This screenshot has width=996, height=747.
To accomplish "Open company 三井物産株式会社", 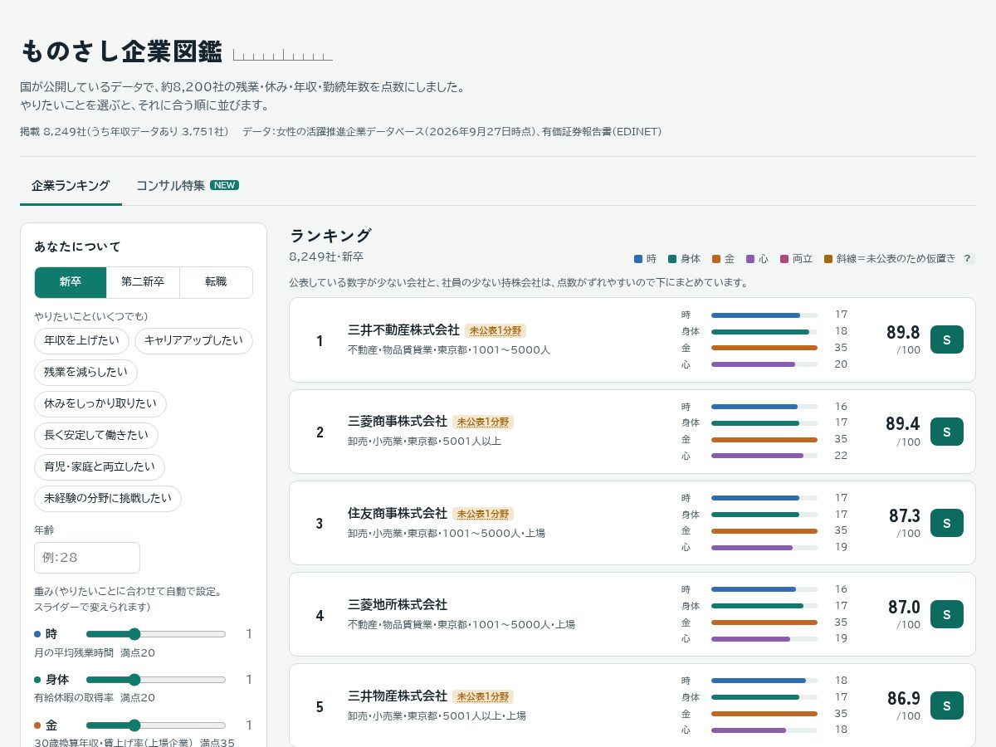I will click(x=398, y=696).
